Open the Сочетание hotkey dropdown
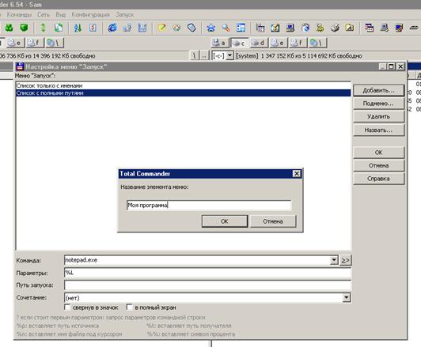 pos(347,297)
